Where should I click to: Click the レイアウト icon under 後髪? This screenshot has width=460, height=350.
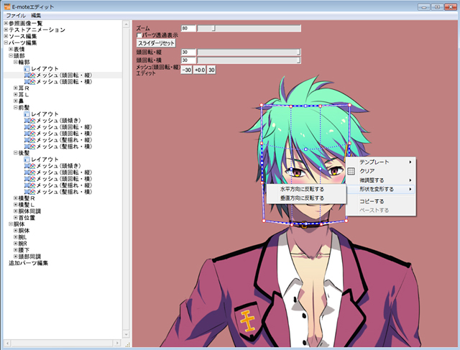[x=27, y=160]
